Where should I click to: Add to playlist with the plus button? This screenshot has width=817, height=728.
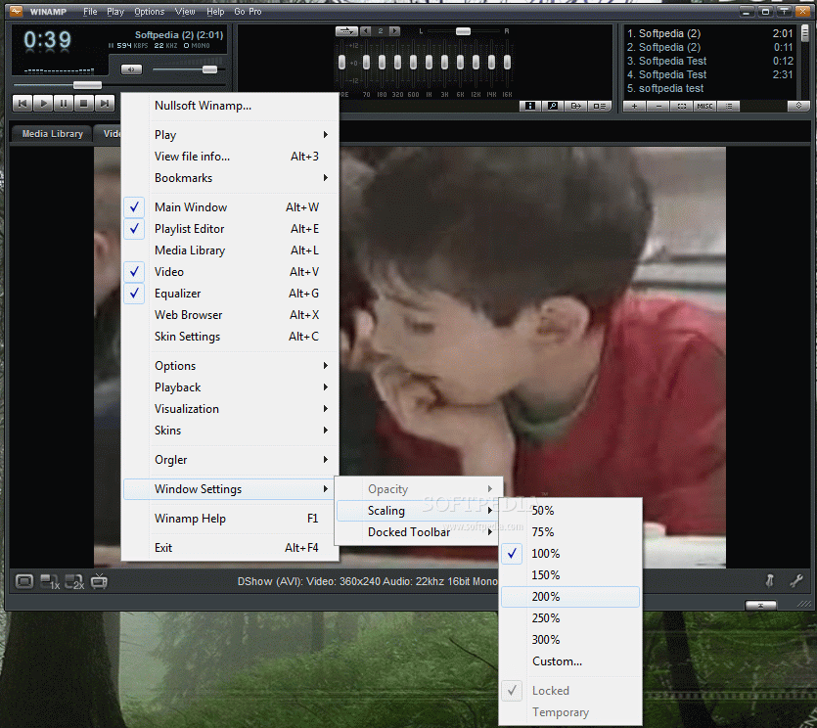pos(635,107)
